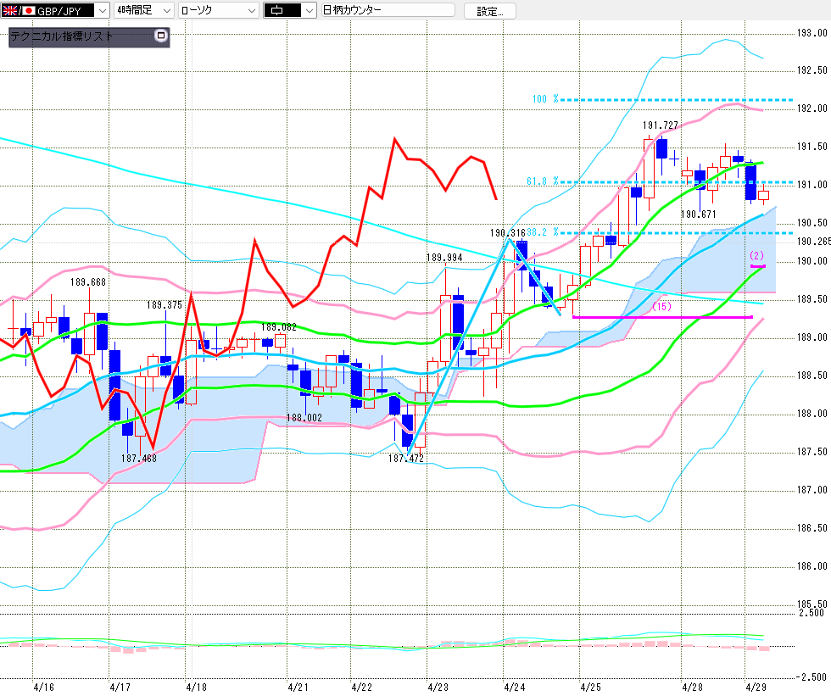Click the 191.727 high price label

pos(661,125)
